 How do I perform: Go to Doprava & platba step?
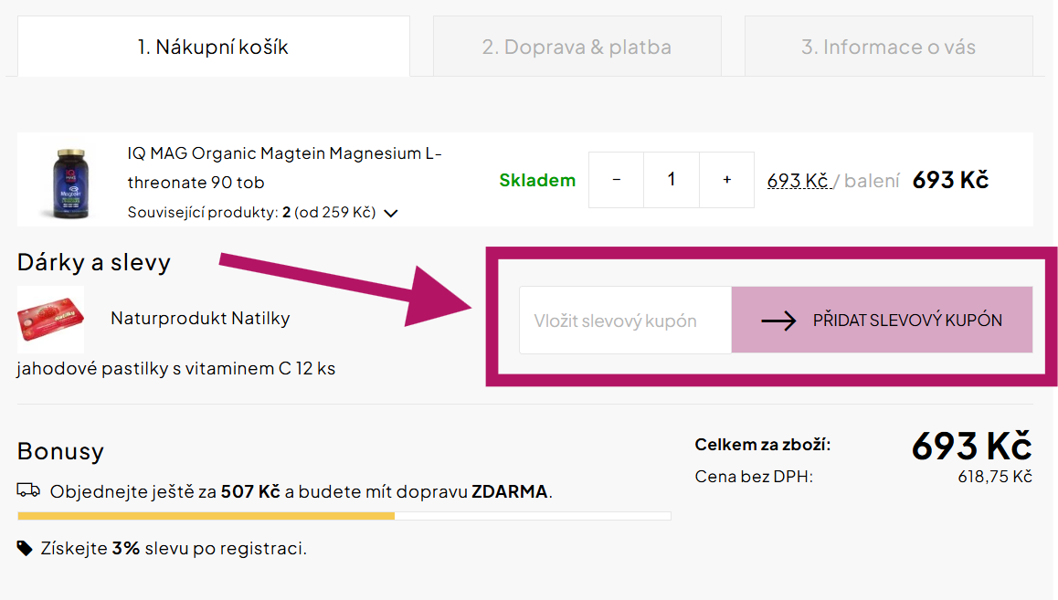pyautogui.click(x=577, y=47)
